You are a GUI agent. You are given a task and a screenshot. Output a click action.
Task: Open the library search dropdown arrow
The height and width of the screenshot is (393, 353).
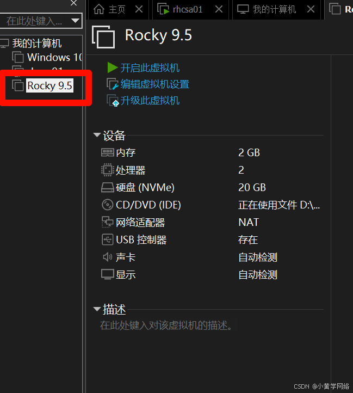coord(75,21)
